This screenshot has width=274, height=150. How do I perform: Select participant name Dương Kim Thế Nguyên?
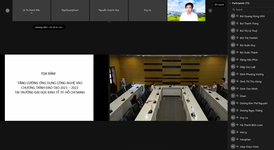tap(253, 103)
